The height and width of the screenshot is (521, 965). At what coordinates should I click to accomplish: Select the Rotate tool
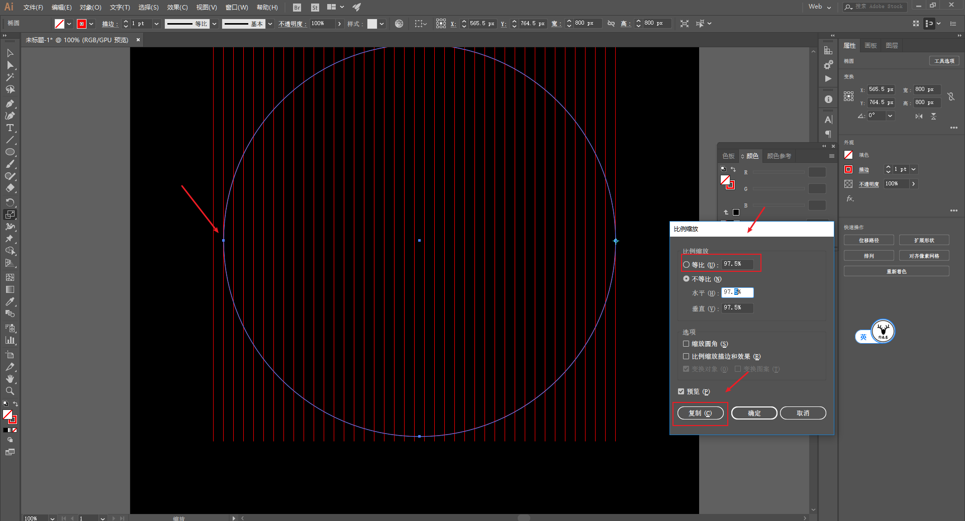click(10, 202)
